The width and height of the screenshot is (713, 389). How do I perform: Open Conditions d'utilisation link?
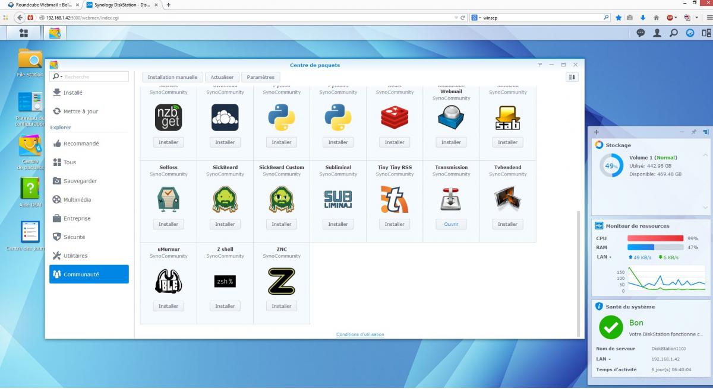pos(360,334)
